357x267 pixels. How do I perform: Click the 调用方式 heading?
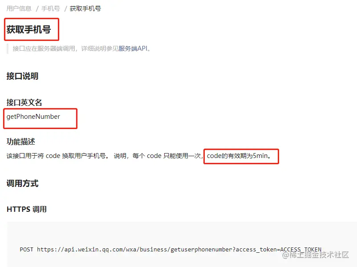click(x=22, y=183)
